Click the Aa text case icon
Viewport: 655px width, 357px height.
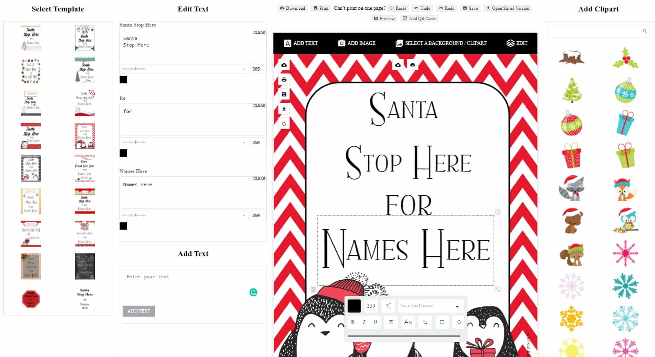pos(408,322)
